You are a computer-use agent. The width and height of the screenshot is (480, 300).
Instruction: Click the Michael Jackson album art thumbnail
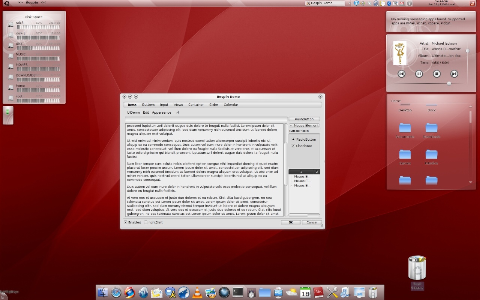coord(400,53)
